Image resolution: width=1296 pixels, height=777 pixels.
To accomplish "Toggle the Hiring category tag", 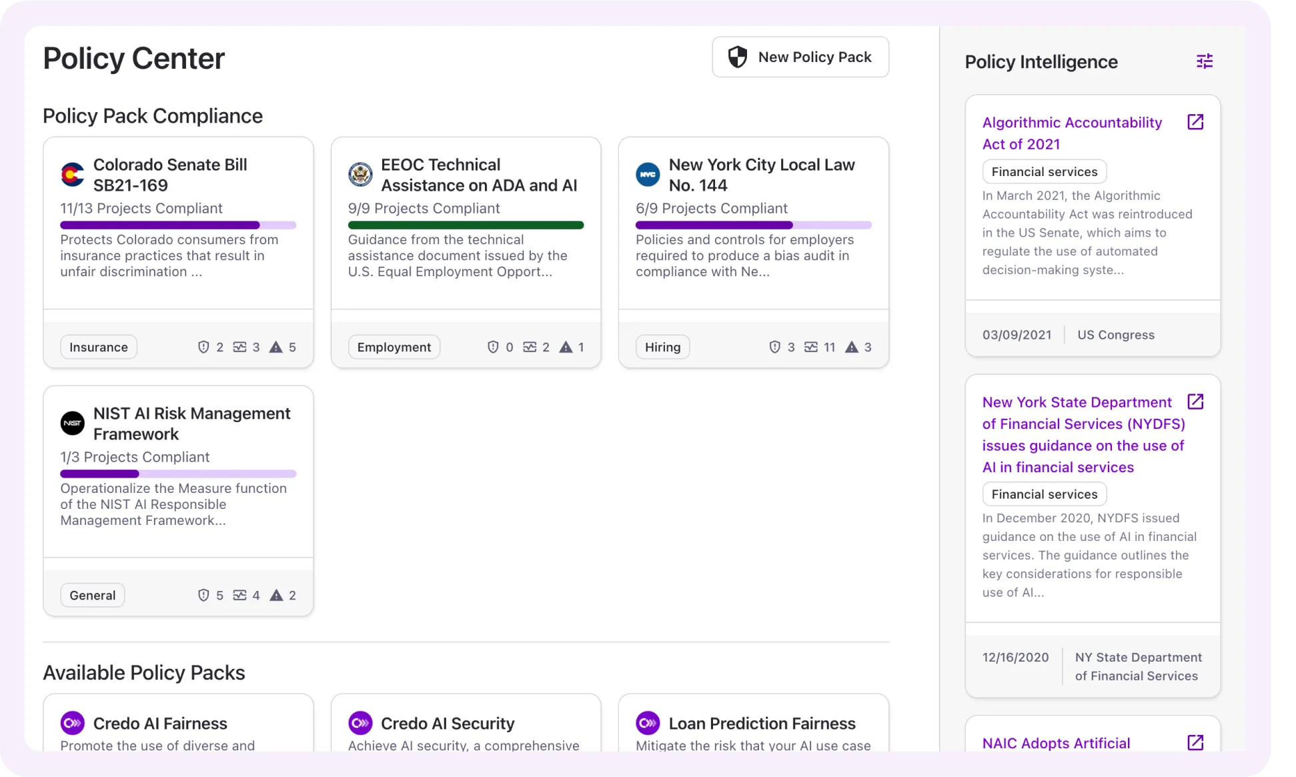I will coord(662,347).
